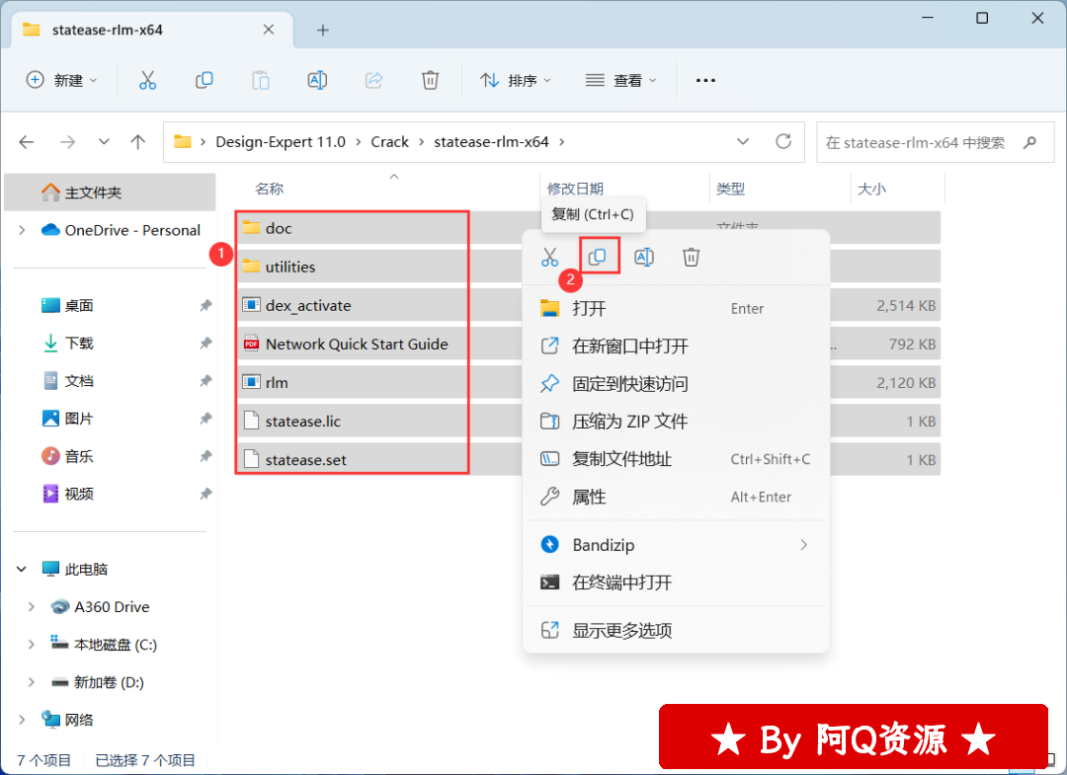Open the recent locations chevron
1067x775 pixels.
click(104, 142)
